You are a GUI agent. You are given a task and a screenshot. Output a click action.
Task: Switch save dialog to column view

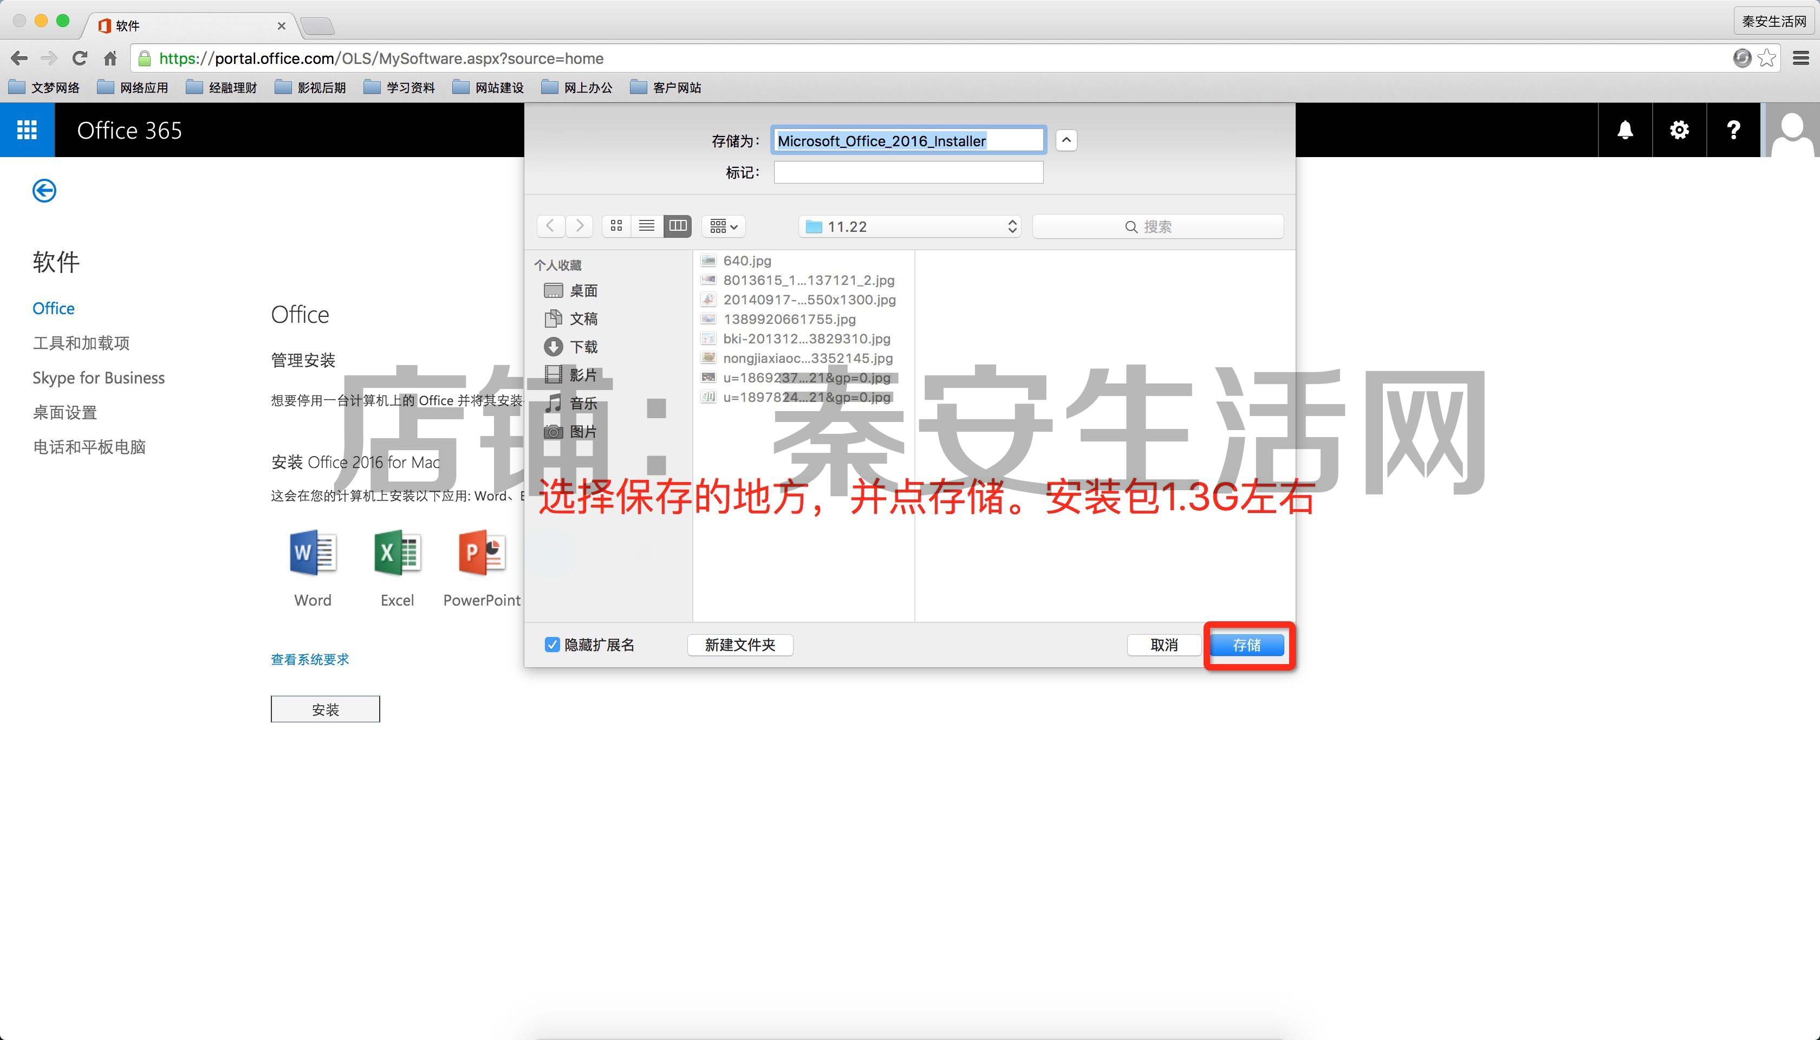[677, 226]
